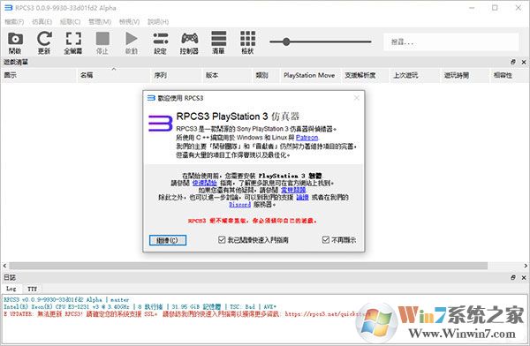Sort by the Time Played (遊玩時間) column

coord(466,75)
